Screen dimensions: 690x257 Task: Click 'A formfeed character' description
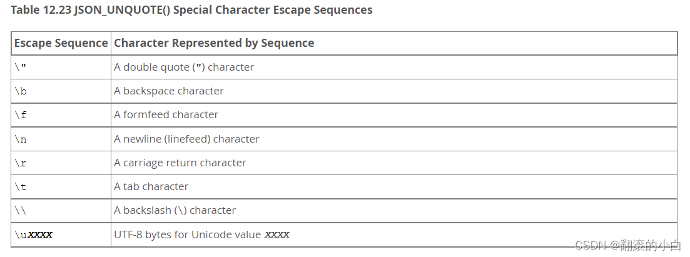[166, 115]
